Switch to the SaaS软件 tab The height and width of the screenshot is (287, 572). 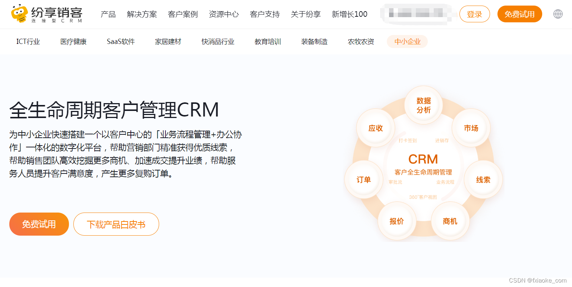coord(121,42)
